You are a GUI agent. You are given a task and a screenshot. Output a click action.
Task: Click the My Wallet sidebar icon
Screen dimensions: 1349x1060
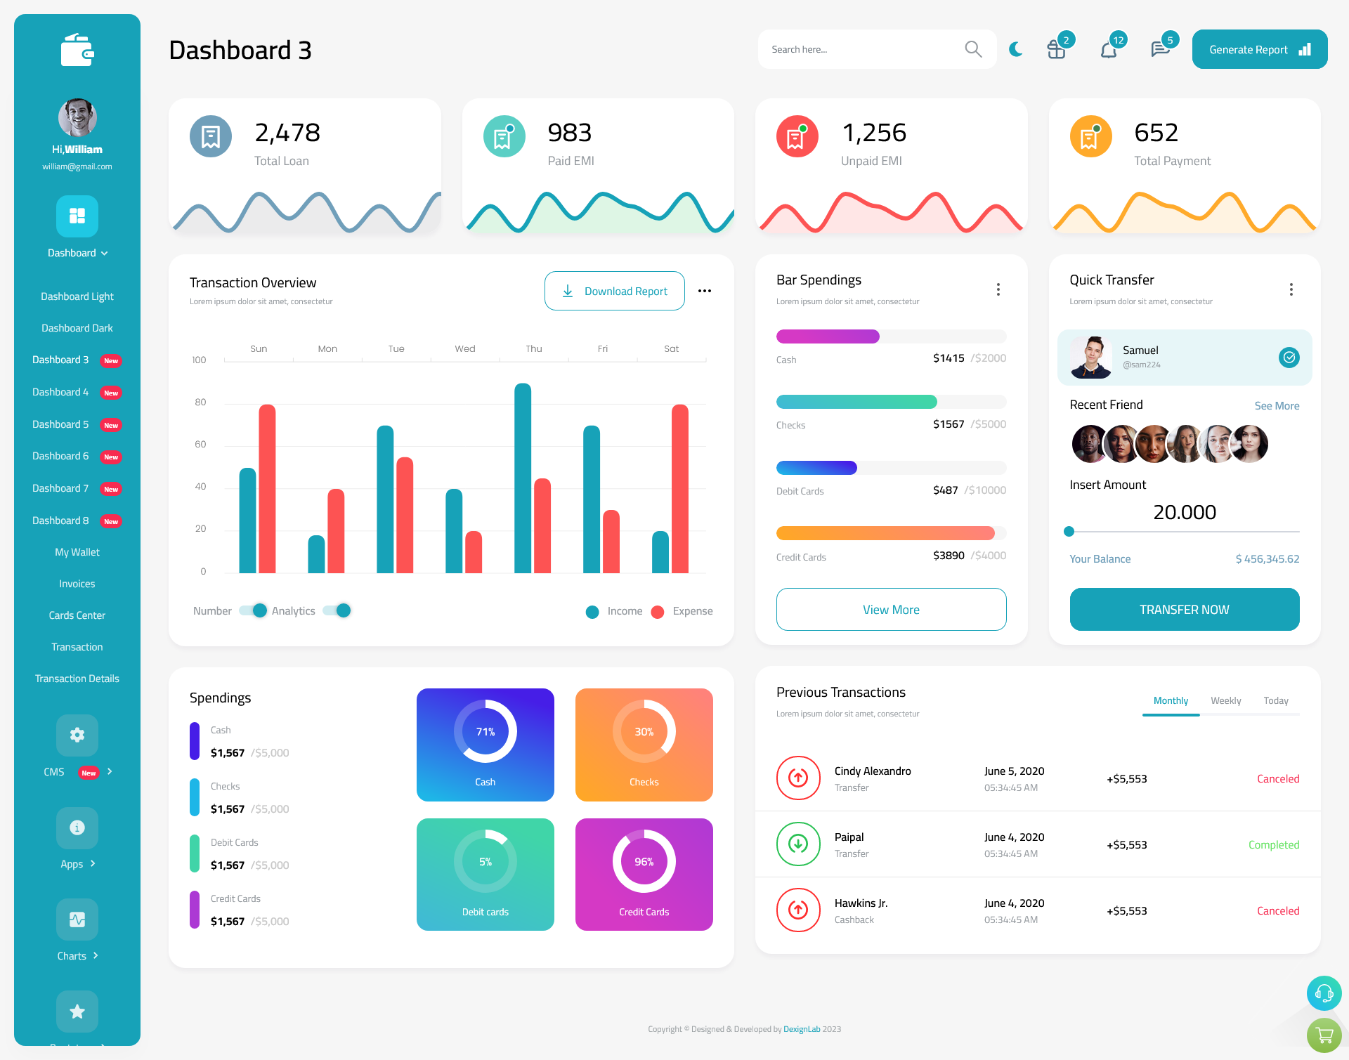pos(77,552)
